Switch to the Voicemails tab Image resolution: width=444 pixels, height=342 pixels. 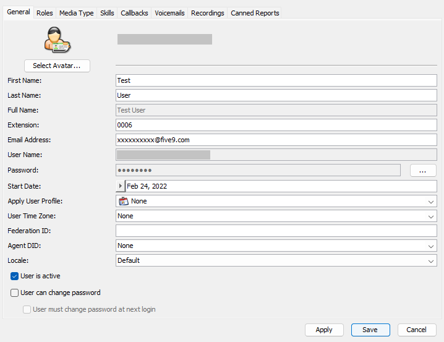pyautogui.click(x=169, y=13)
